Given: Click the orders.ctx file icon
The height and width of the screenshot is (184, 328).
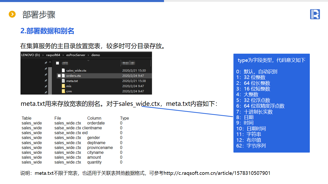Looking at the screenshot, I should point(63,76).
